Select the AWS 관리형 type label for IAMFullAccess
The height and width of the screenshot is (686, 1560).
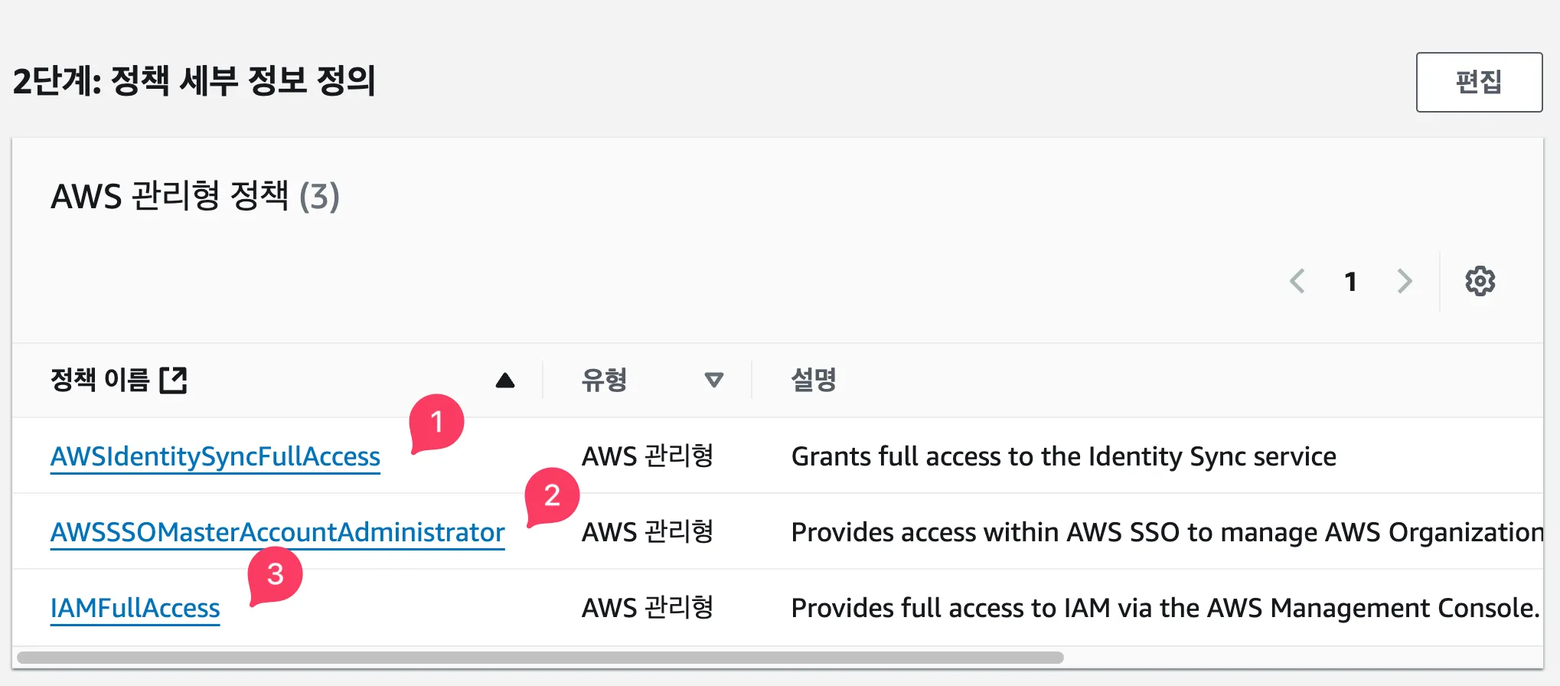pyautogui.click(x=648, y=607)
